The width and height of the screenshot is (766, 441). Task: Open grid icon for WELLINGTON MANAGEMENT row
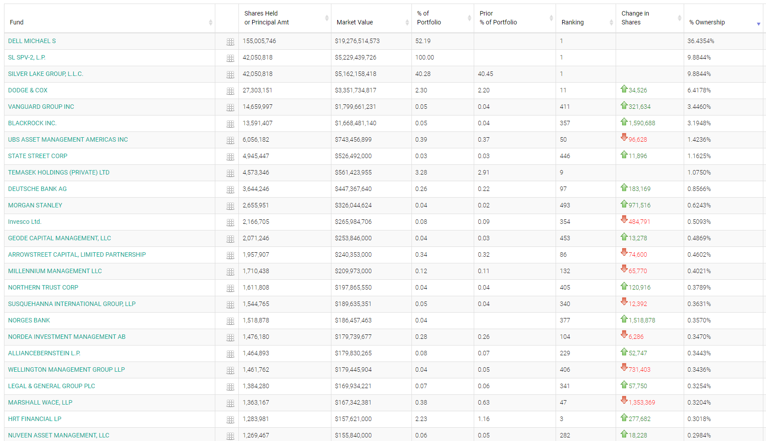click(x=230, y=370)
